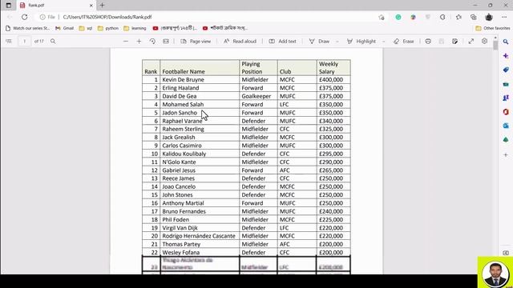Expand the Highlight color options arrow
The height and width of the screenshot is (288, 513).
(x=383, y=42)
